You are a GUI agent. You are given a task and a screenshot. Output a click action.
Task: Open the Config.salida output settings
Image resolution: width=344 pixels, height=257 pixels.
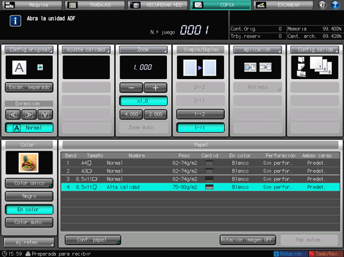point(315,50)
